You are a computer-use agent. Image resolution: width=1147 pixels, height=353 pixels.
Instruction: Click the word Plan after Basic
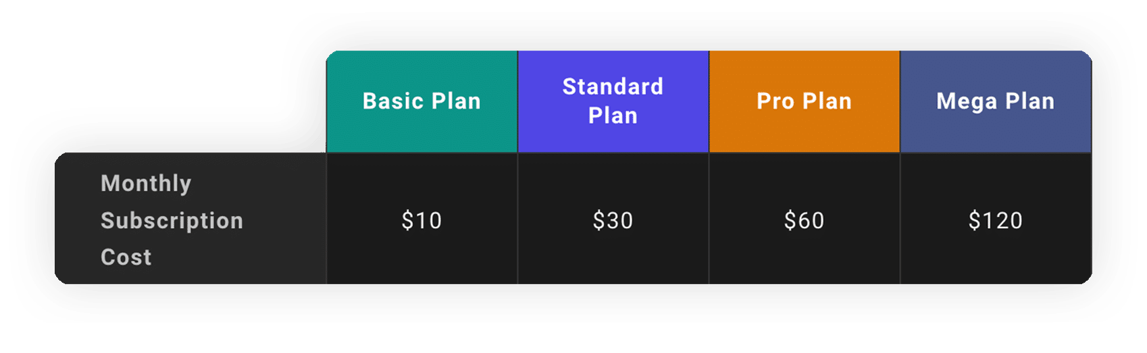click(x=457, y=101)
